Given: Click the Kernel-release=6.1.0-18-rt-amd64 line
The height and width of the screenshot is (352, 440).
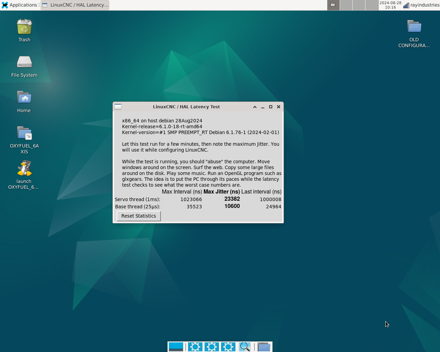Looking at the screenshot, I should pos(162,126).
